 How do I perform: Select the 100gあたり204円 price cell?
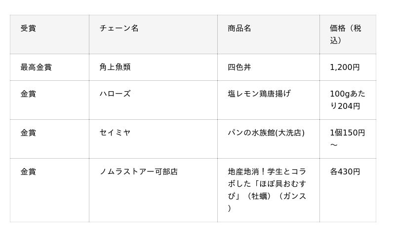click(348, 100)
